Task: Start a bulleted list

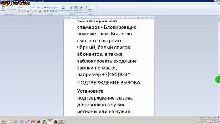Action: [51, 8]
